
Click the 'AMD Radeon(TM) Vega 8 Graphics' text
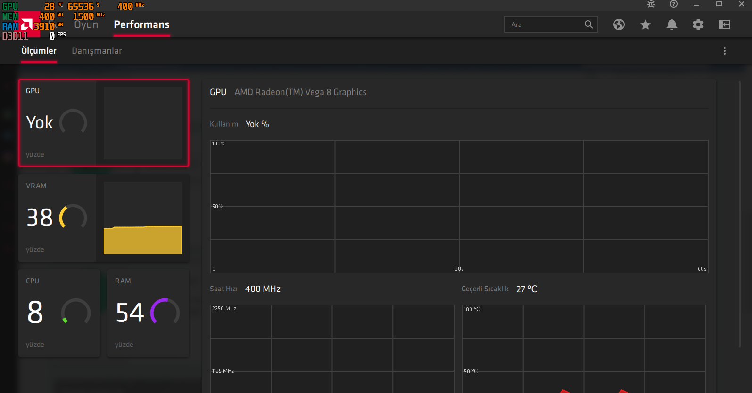(x=300, y=92)
